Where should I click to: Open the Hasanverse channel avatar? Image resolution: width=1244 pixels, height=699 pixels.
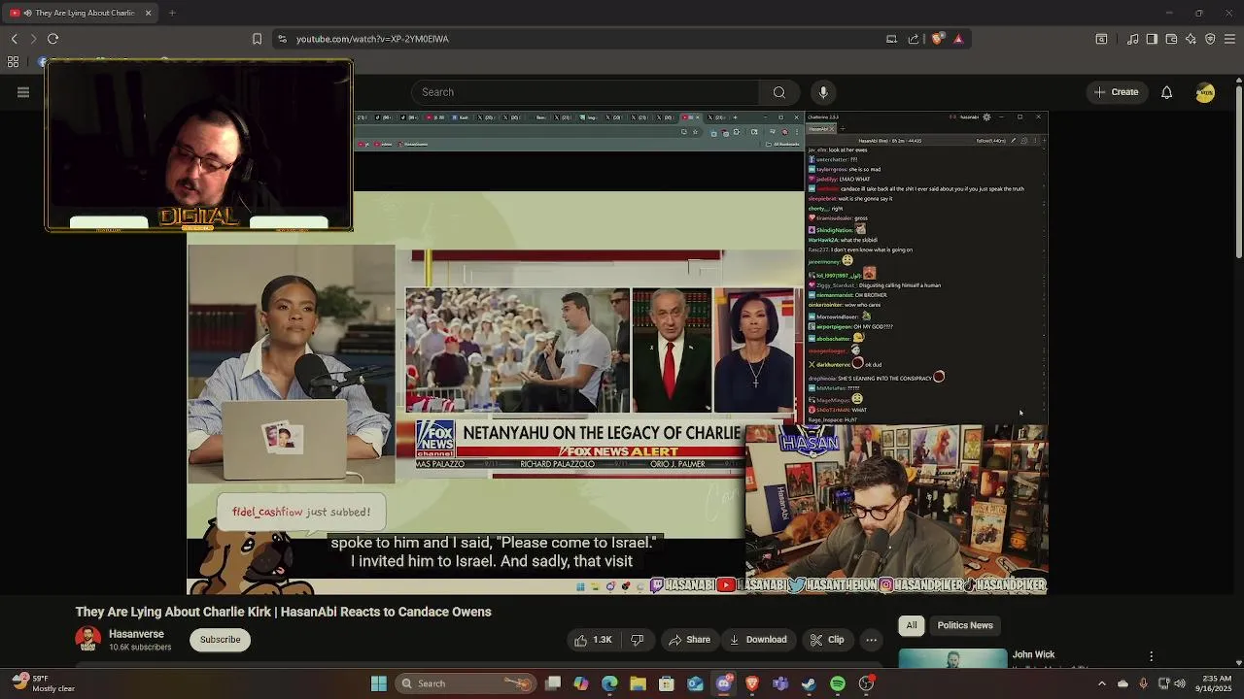(x=88, y=639)
